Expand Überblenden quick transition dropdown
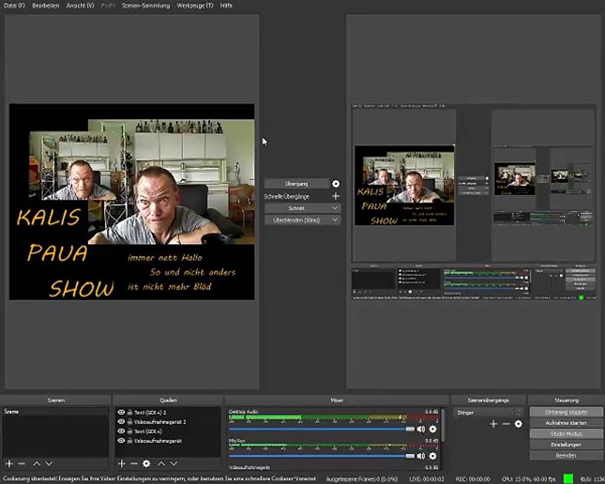The width and height of the screenshot is (605, 484). click(335, 220)
